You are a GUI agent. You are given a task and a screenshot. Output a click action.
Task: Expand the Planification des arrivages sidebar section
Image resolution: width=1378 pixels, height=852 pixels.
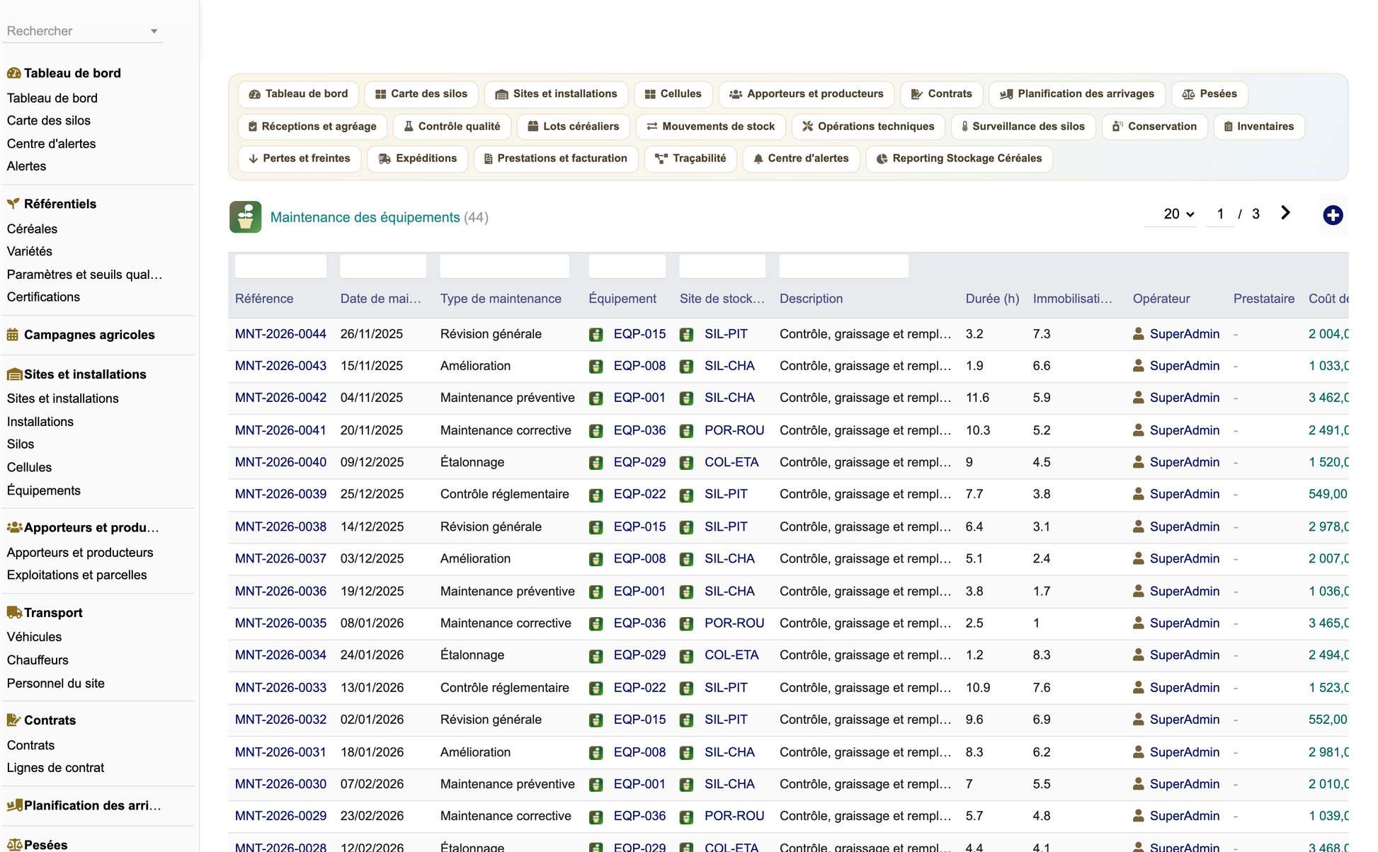pos(93,805)
